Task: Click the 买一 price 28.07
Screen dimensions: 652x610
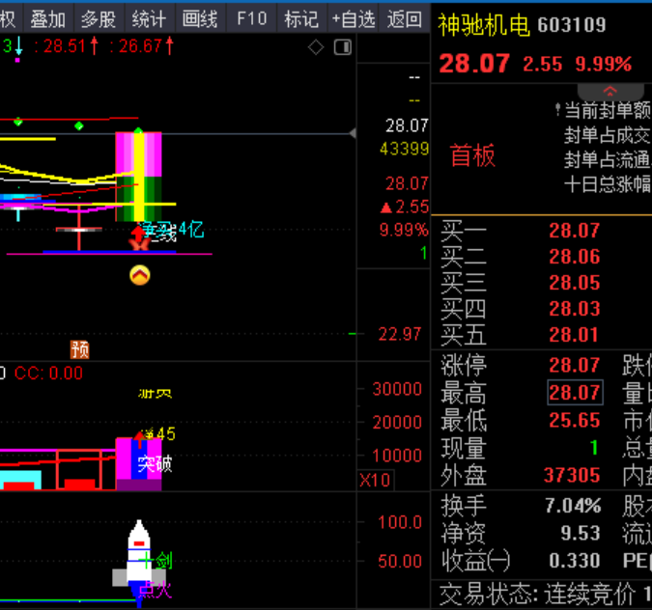Action: [574, 231]
